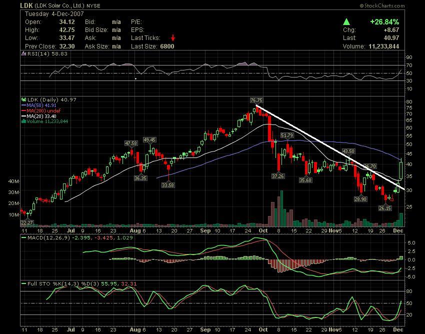Image resolution: width=425 pixels, height=334 pixels.
Task: Click the 49.45 price label
Action: pos(149,140)
